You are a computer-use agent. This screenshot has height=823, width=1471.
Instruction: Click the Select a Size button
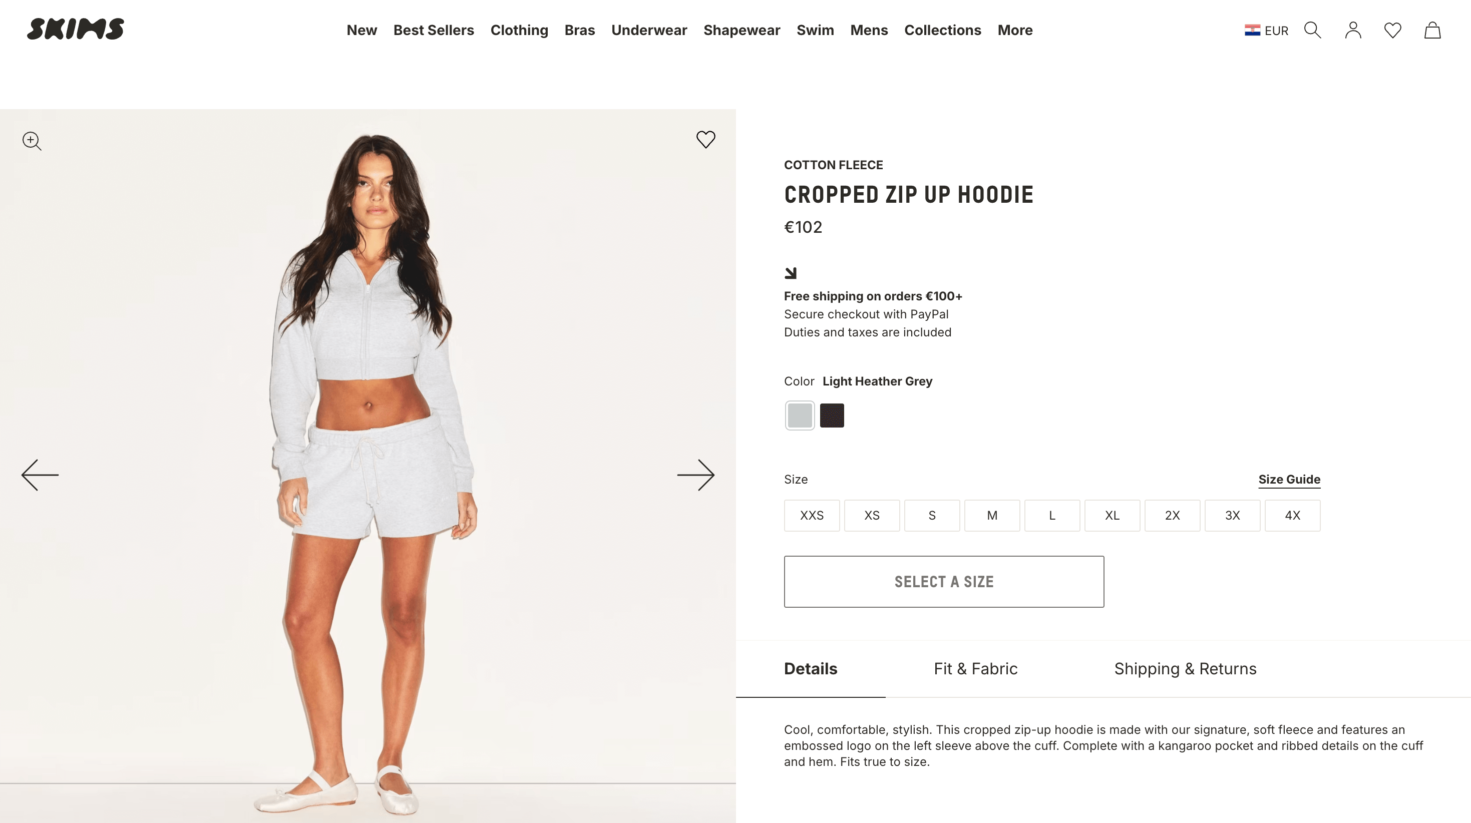coord(943,581)
